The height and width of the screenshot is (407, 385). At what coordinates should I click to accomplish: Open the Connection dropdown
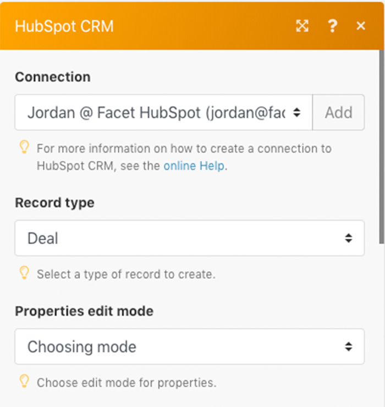click(163, 112)
